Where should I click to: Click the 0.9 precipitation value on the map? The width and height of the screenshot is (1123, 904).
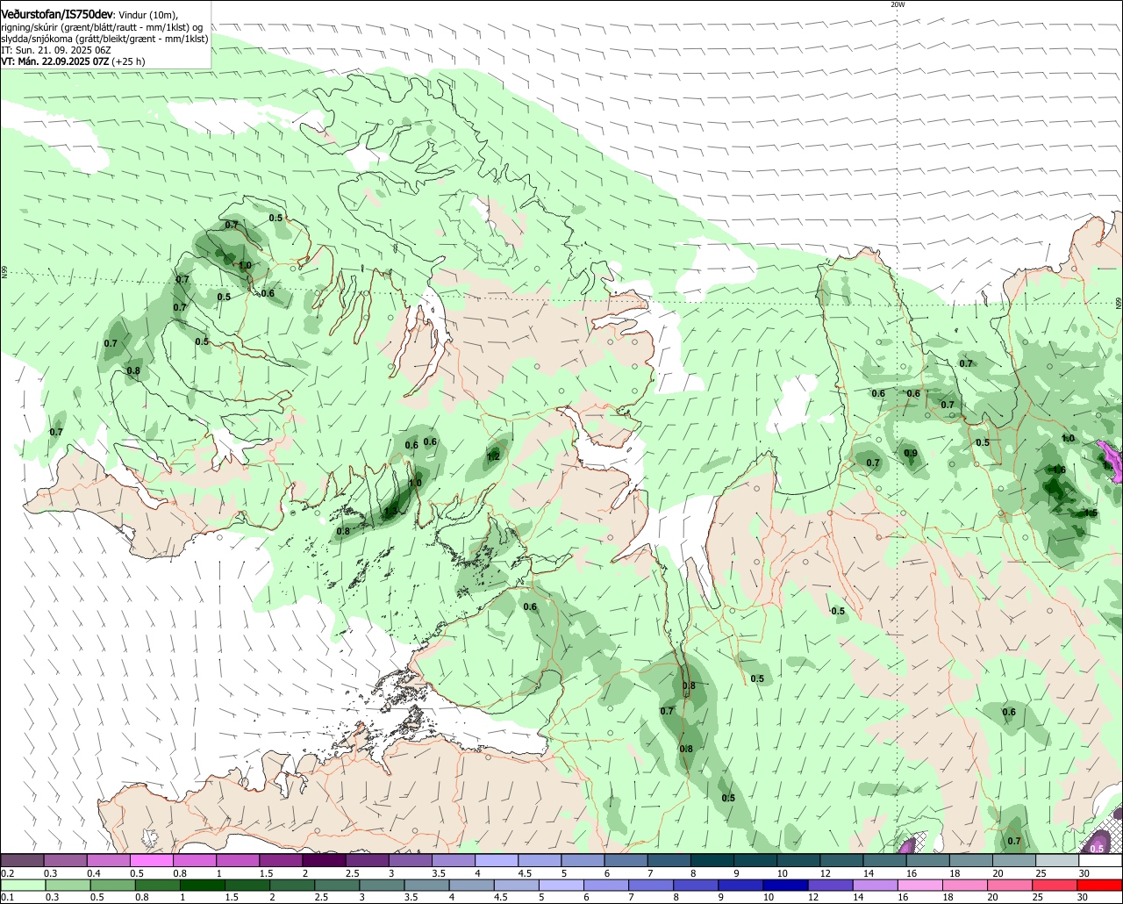click(x=911, y=454)
